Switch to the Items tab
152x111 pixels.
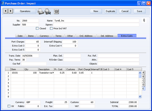31,36
